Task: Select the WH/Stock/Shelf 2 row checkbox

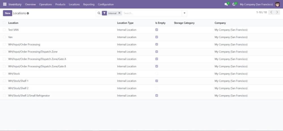Action: pos(4,88)
